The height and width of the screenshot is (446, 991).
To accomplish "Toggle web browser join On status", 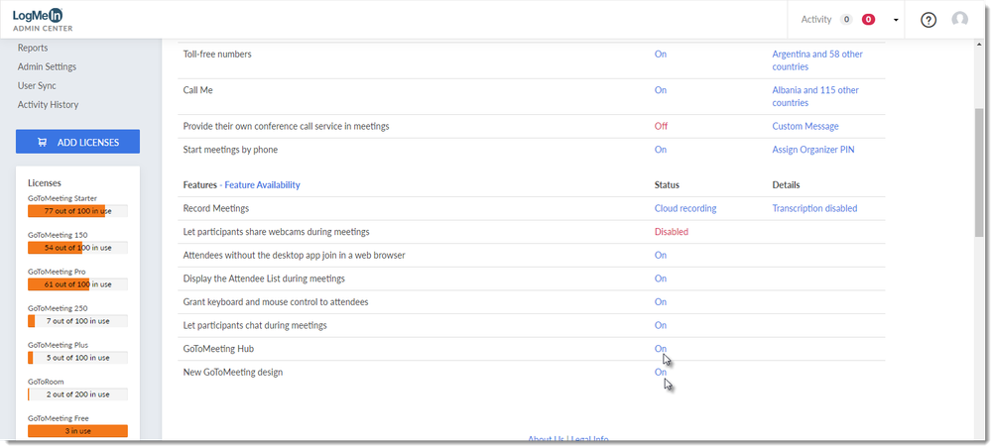I will click(661, 256).
